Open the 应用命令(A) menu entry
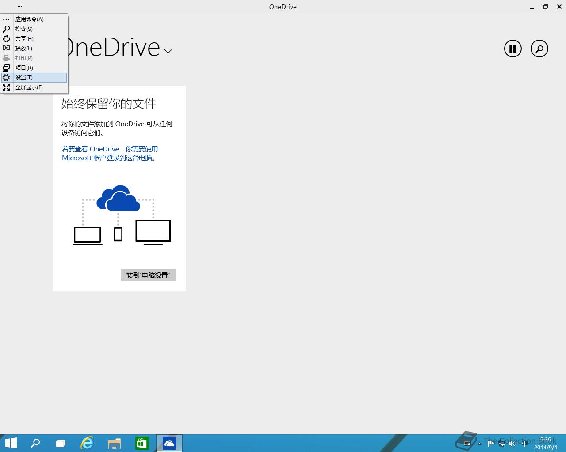 click(34, 19)
